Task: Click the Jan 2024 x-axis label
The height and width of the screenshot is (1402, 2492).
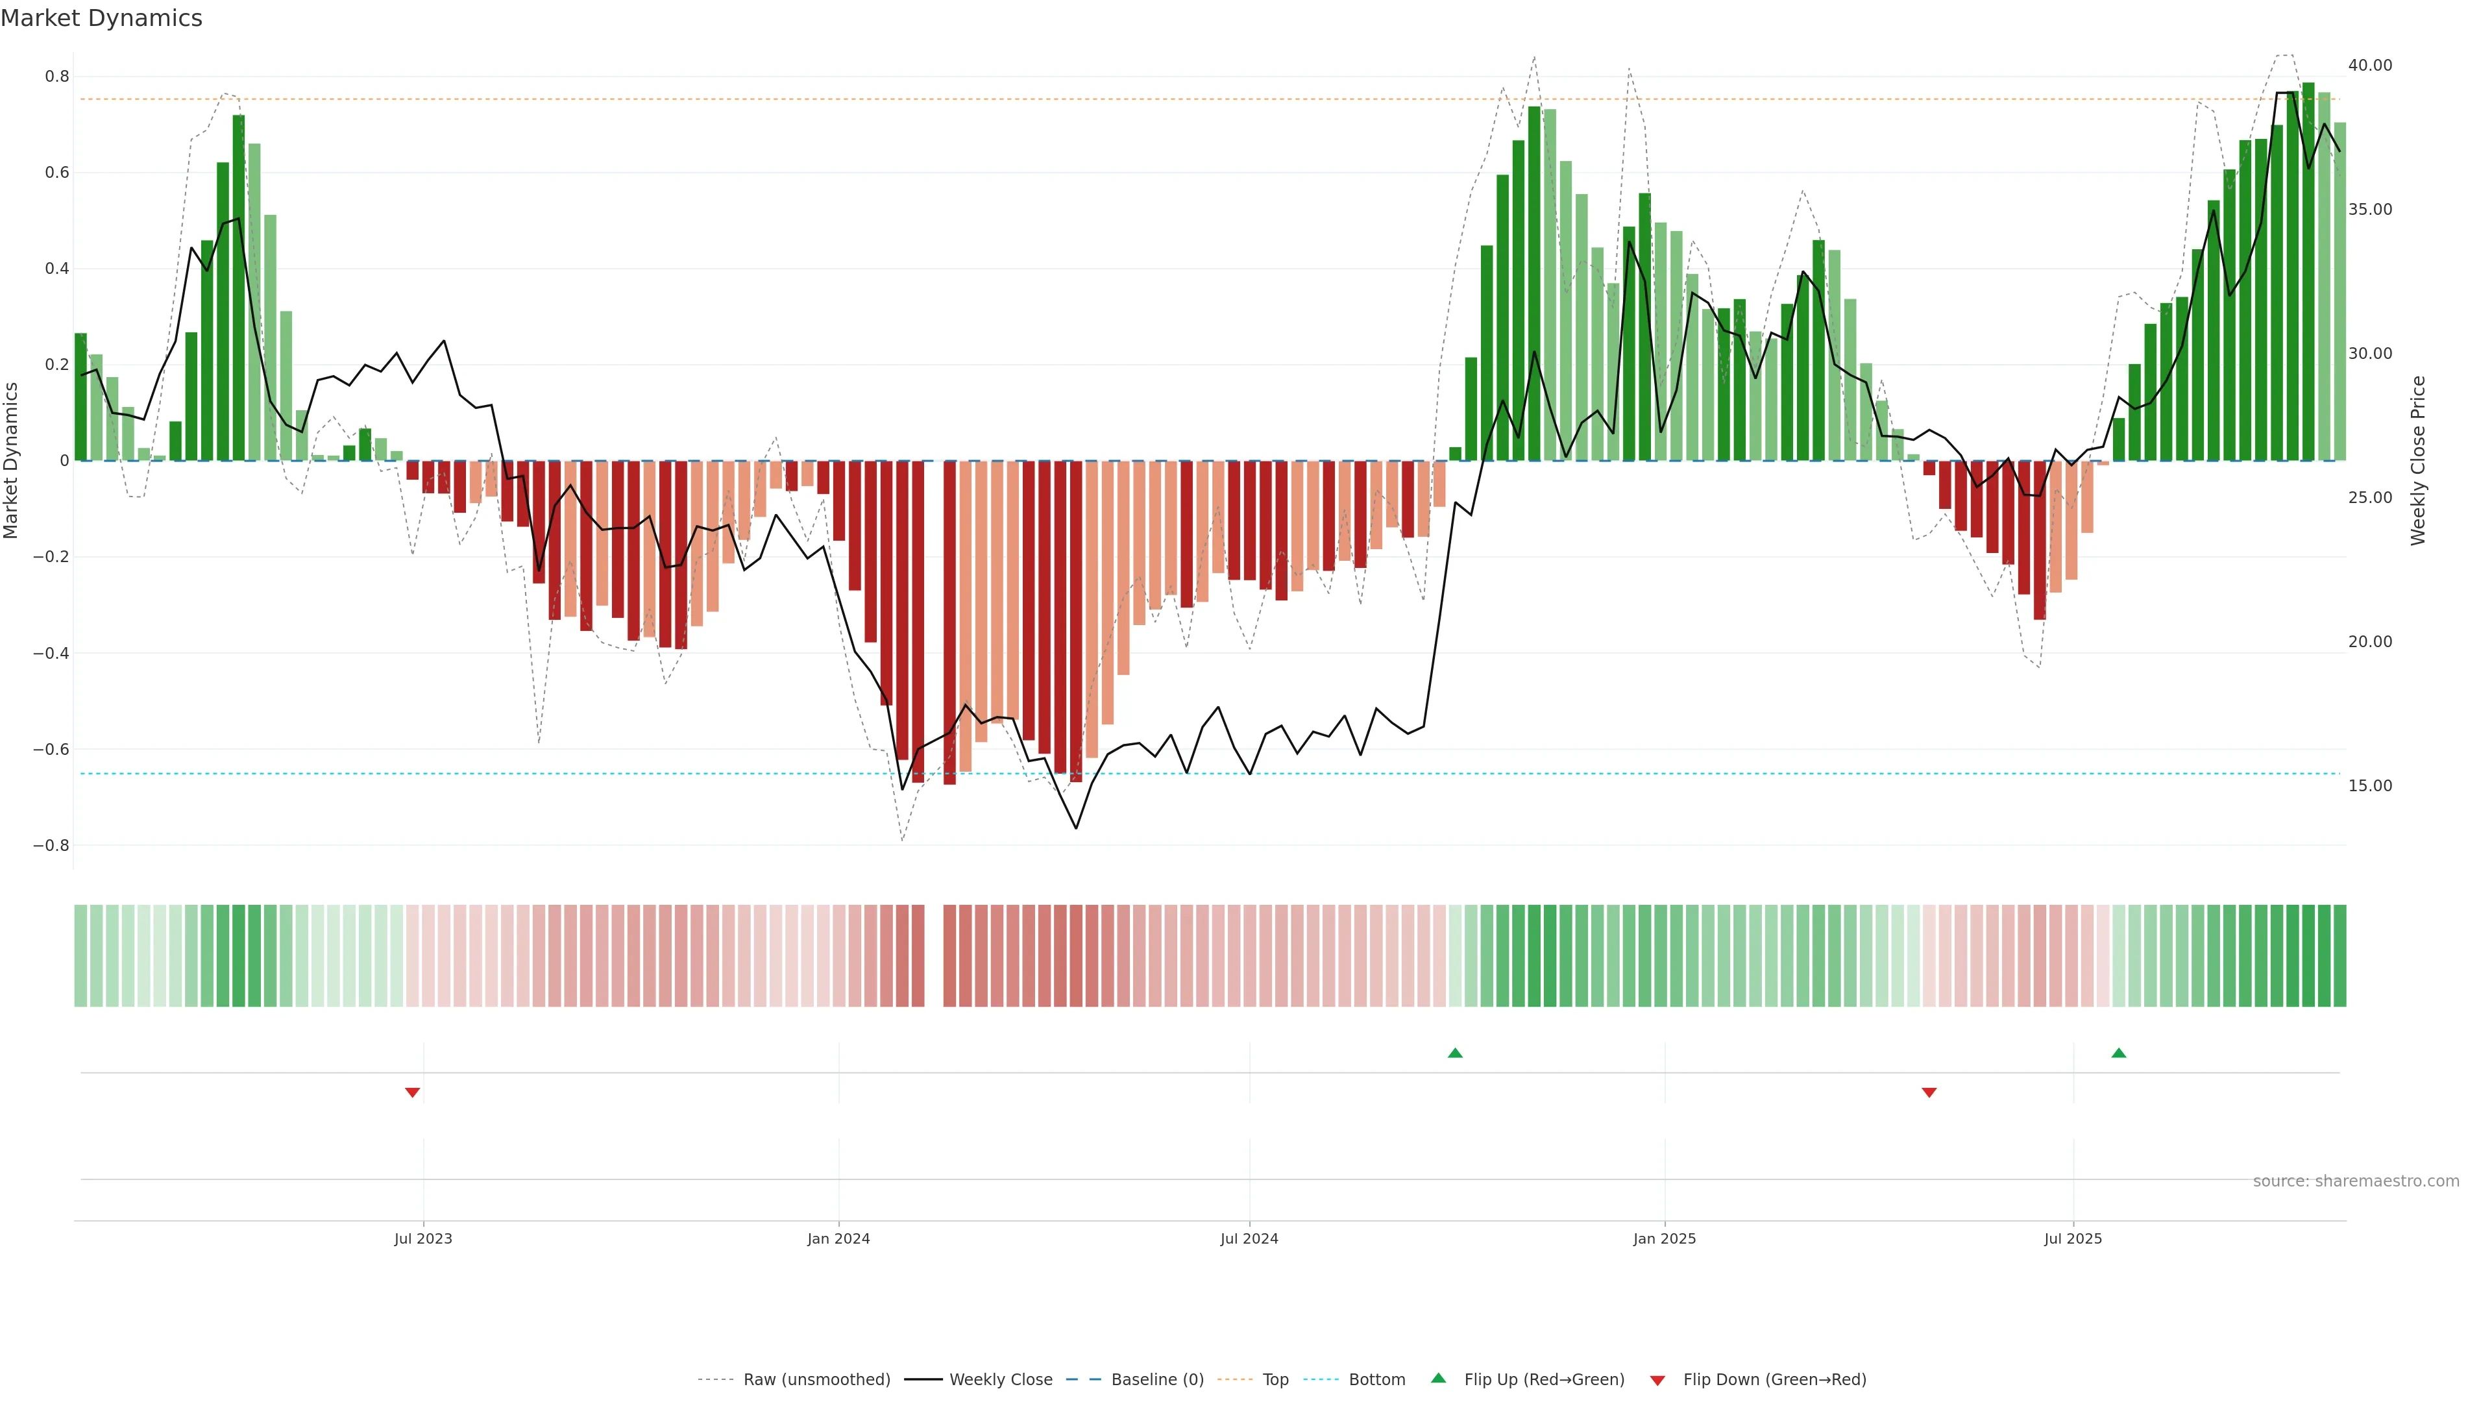Action: coord(838,1238)
